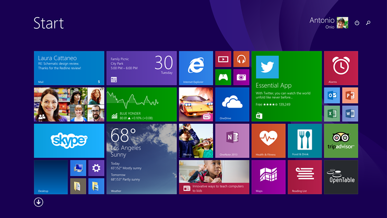Screen dimensions: 387x218
Task: Open the Essential App Twitter store tile
Action: 286,86
